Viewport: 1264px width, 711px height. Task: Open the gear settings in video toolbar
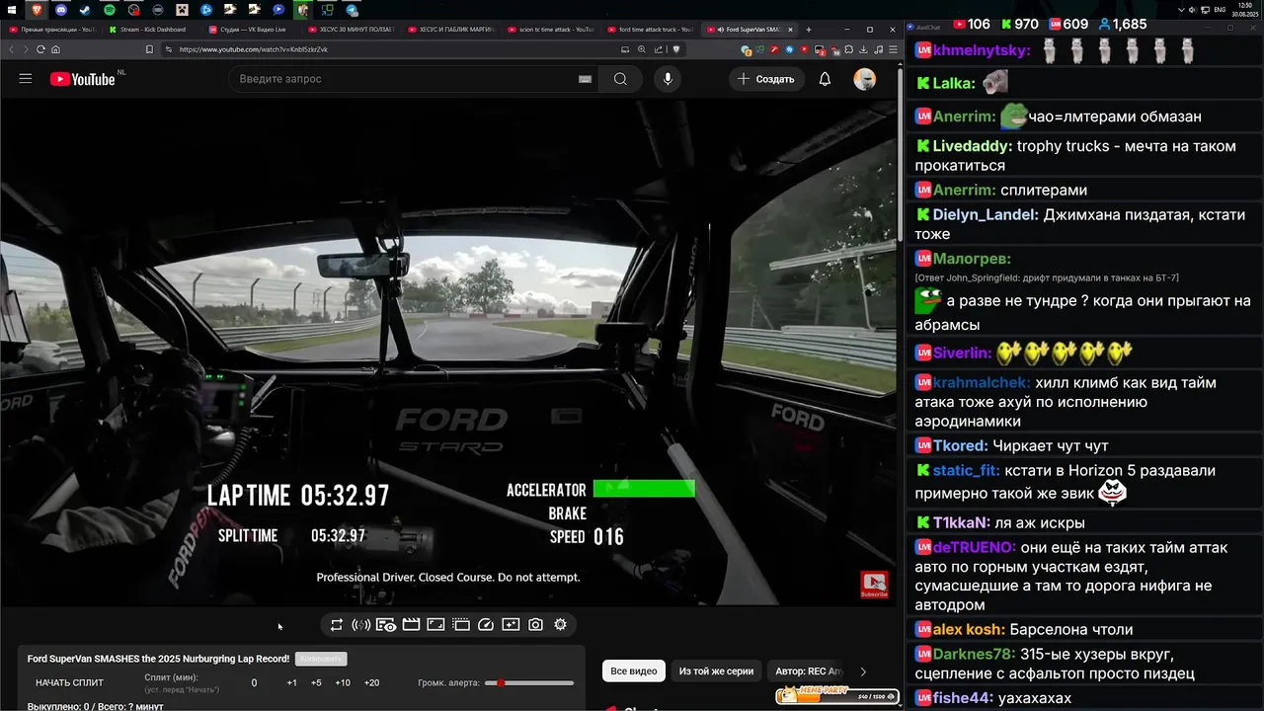[560, 625]
